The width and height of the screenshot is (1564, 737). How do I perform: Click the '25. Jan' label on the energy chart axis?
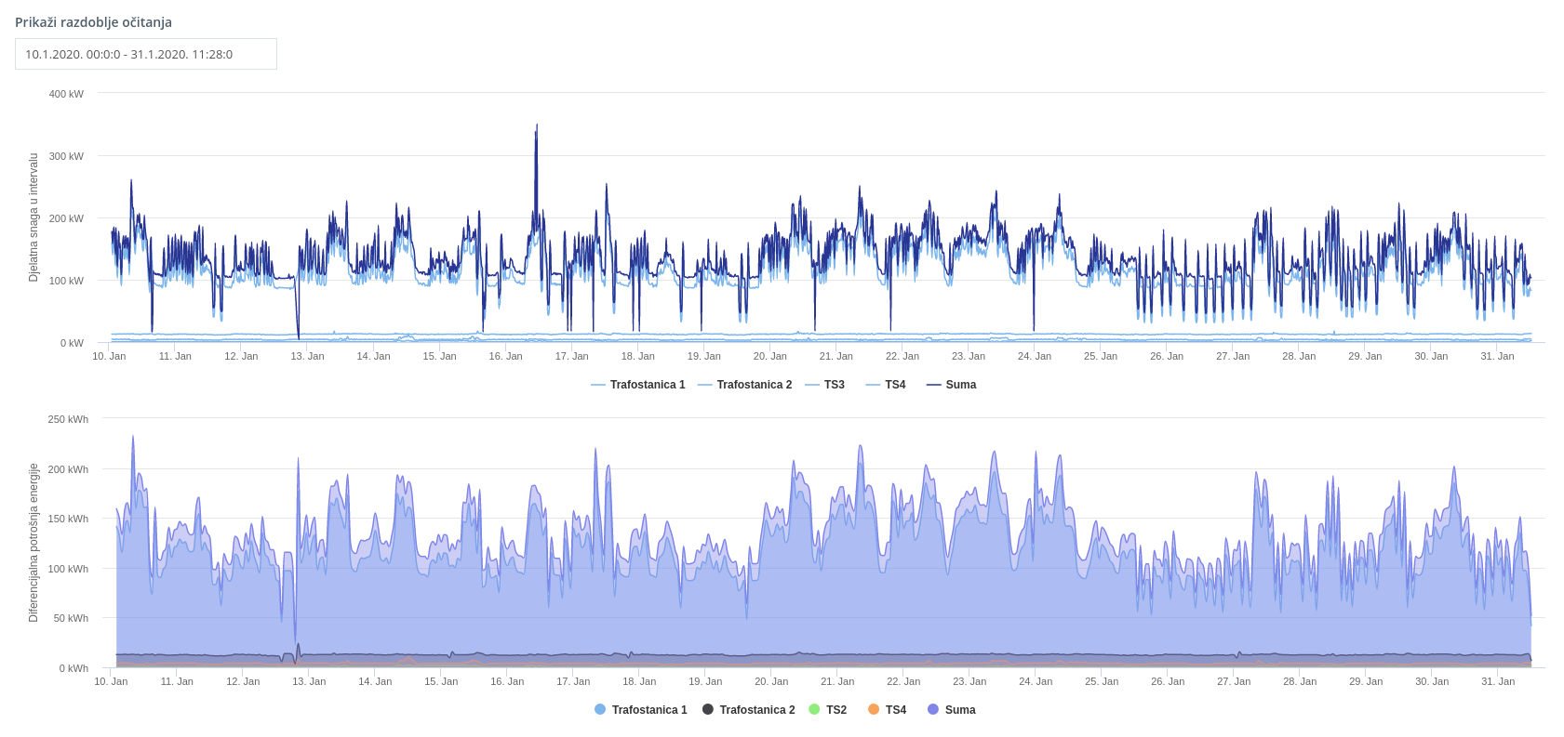[1103, 682]
